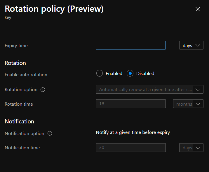209x172 pixels.
Task: Click the 'Rotation time' label
Action: point(19,104)
